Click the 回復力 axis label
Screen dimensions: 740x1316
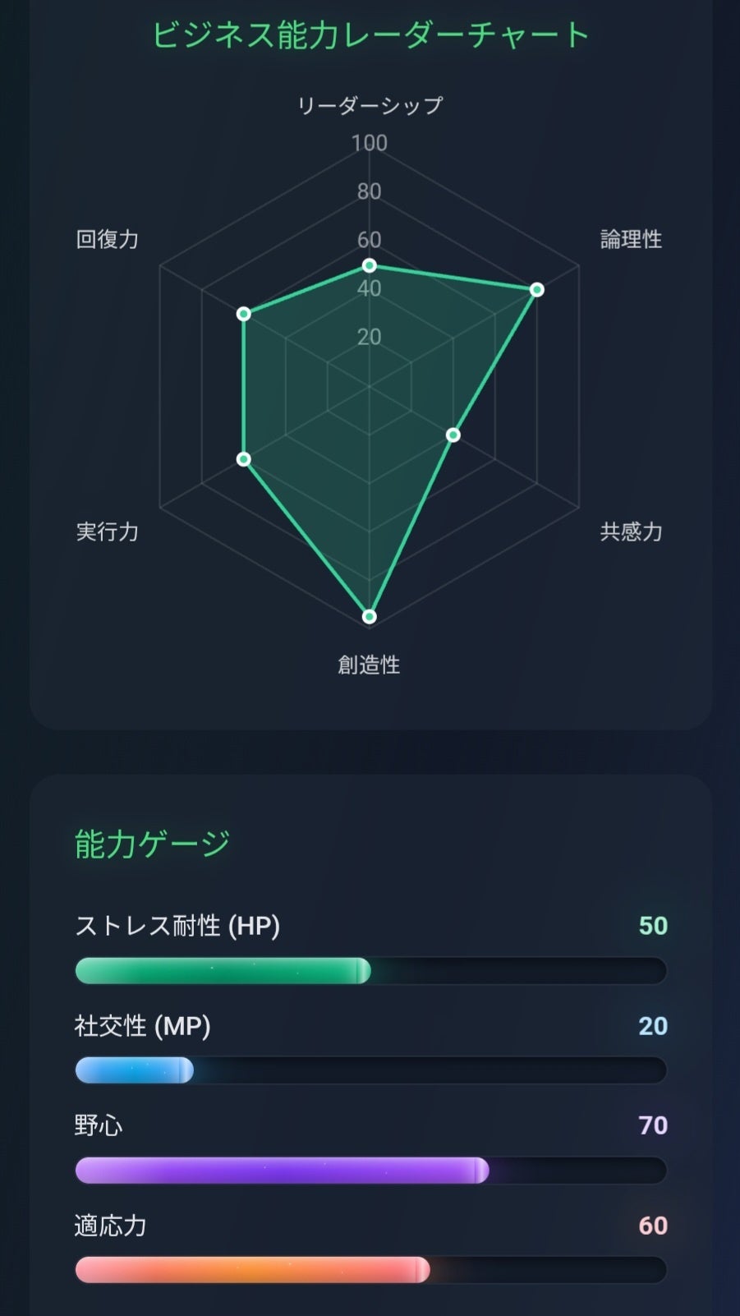[x=108, y=239]
